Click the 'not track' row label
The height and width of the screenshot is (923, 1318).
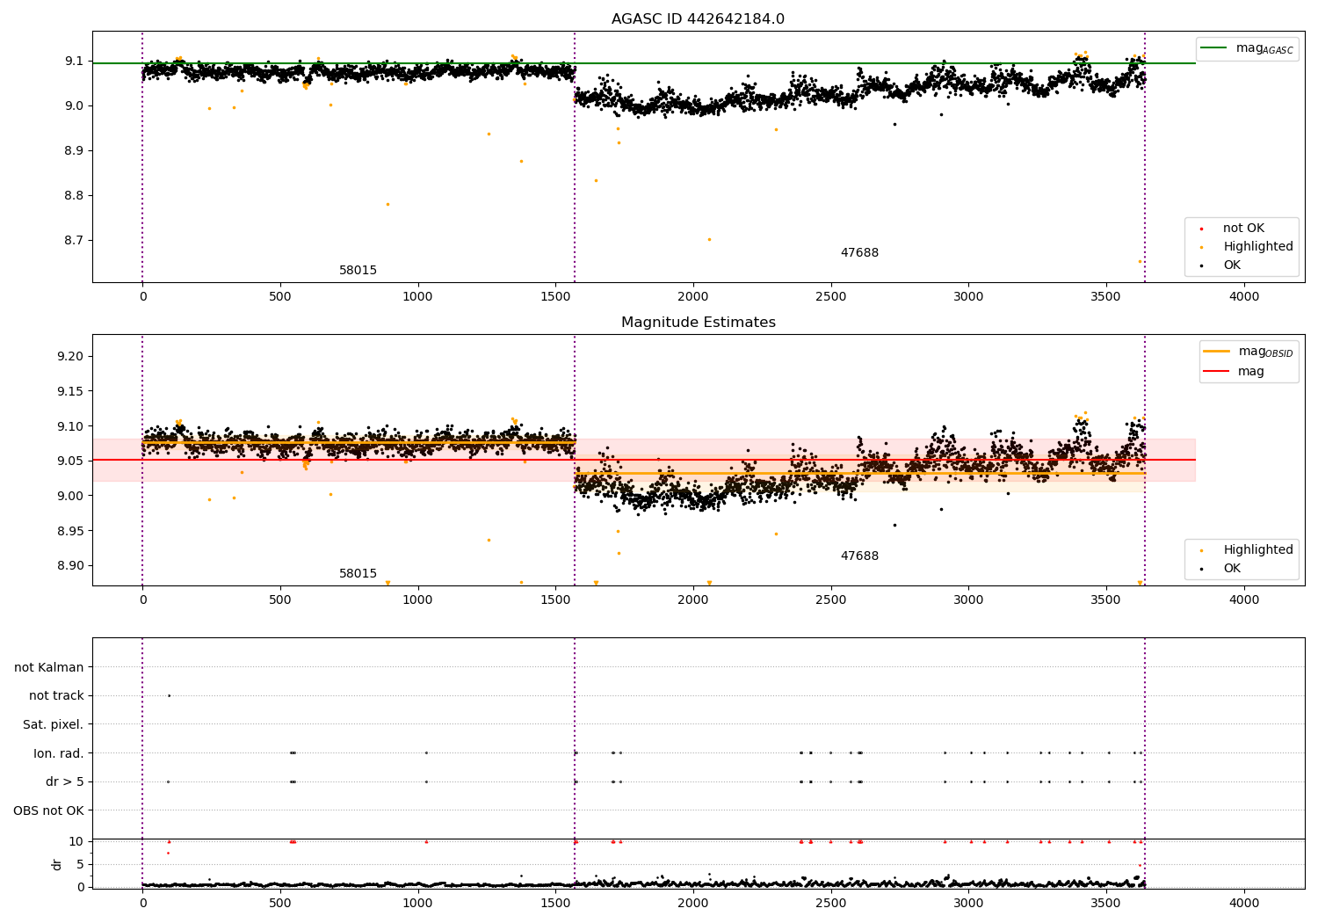click(56, 696)
